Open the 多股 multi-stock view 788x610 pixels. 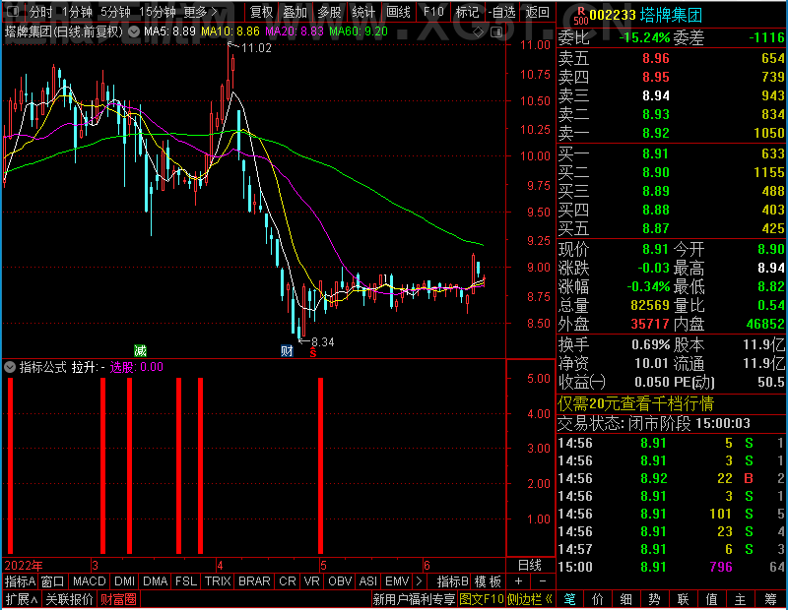pyautogui.click(x=329, y=12)
